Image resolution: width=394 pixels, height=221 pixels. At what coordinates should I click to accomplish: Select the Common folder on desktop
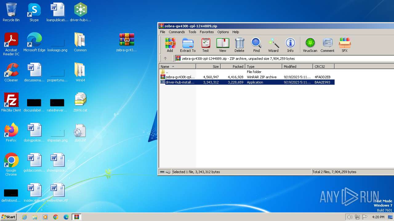(x=80, y=42)
